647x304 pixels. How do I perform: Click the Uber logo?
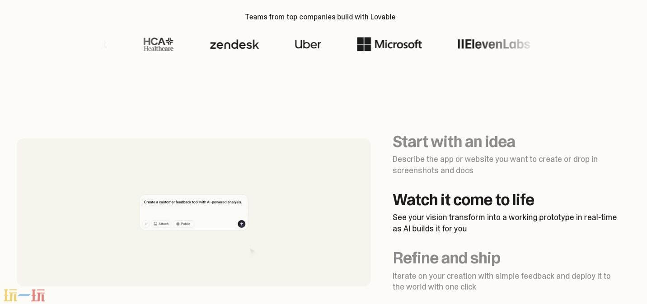click(308, 44)
